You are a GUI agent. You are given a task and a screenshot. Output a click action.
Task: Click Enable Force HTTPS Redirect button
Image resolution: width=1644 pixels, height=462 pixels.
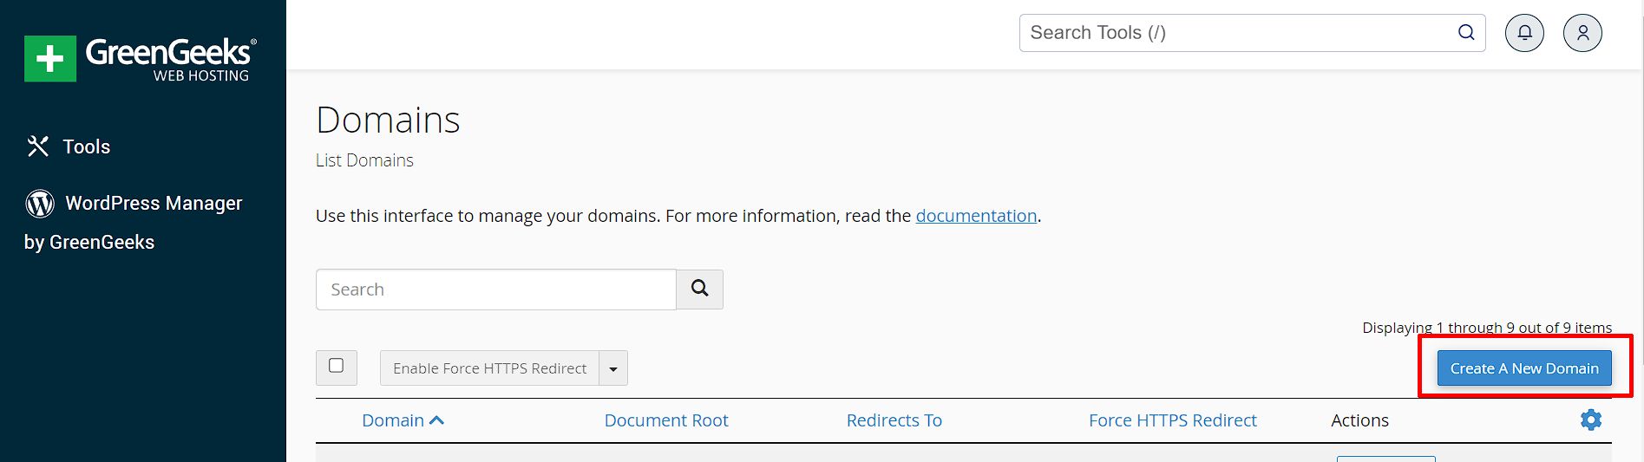pyautogui.click(x=490, y=368)
